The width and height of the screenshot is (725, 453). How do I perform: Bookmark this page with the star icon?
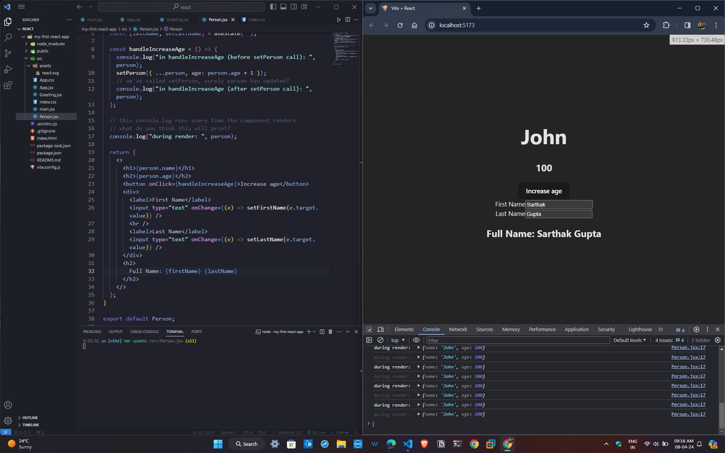(646, 25)
